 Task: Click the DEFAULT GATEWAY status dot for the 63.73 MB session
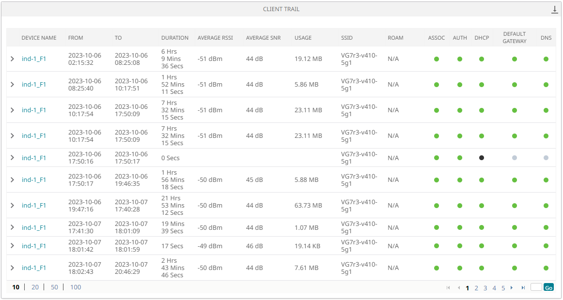click(x=514, y=205)
